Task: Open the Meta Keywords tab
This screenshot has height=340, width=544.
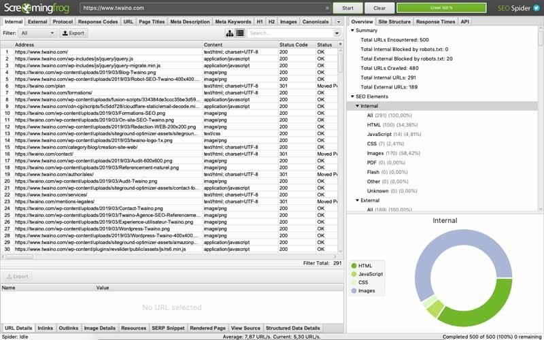Action: (x=233, y=22)
